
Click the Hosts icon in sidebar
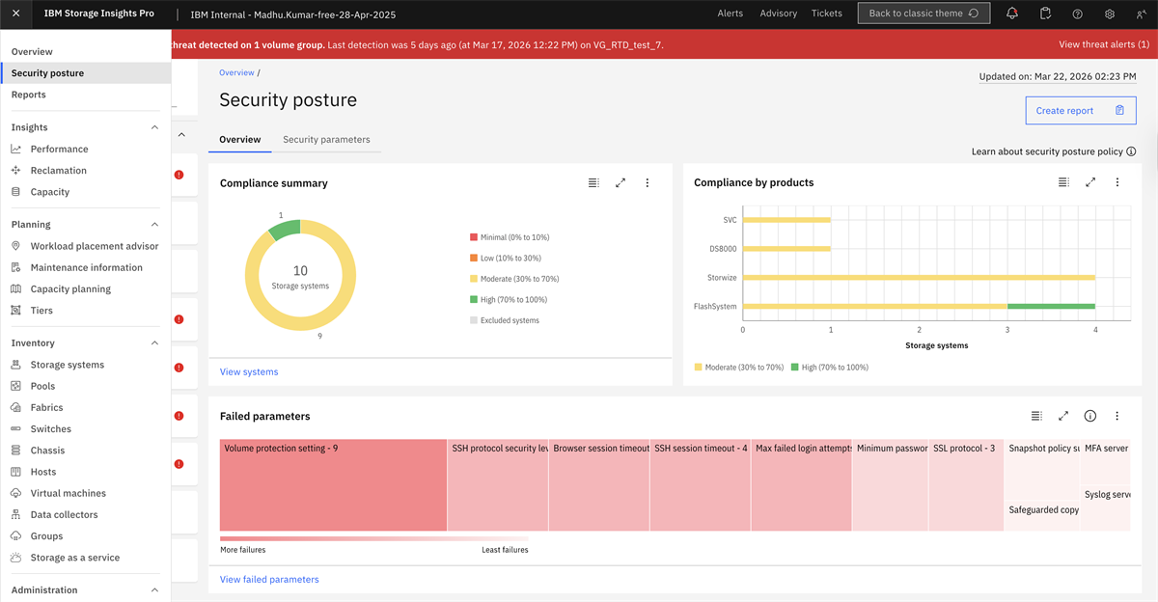tap(15, 472)
